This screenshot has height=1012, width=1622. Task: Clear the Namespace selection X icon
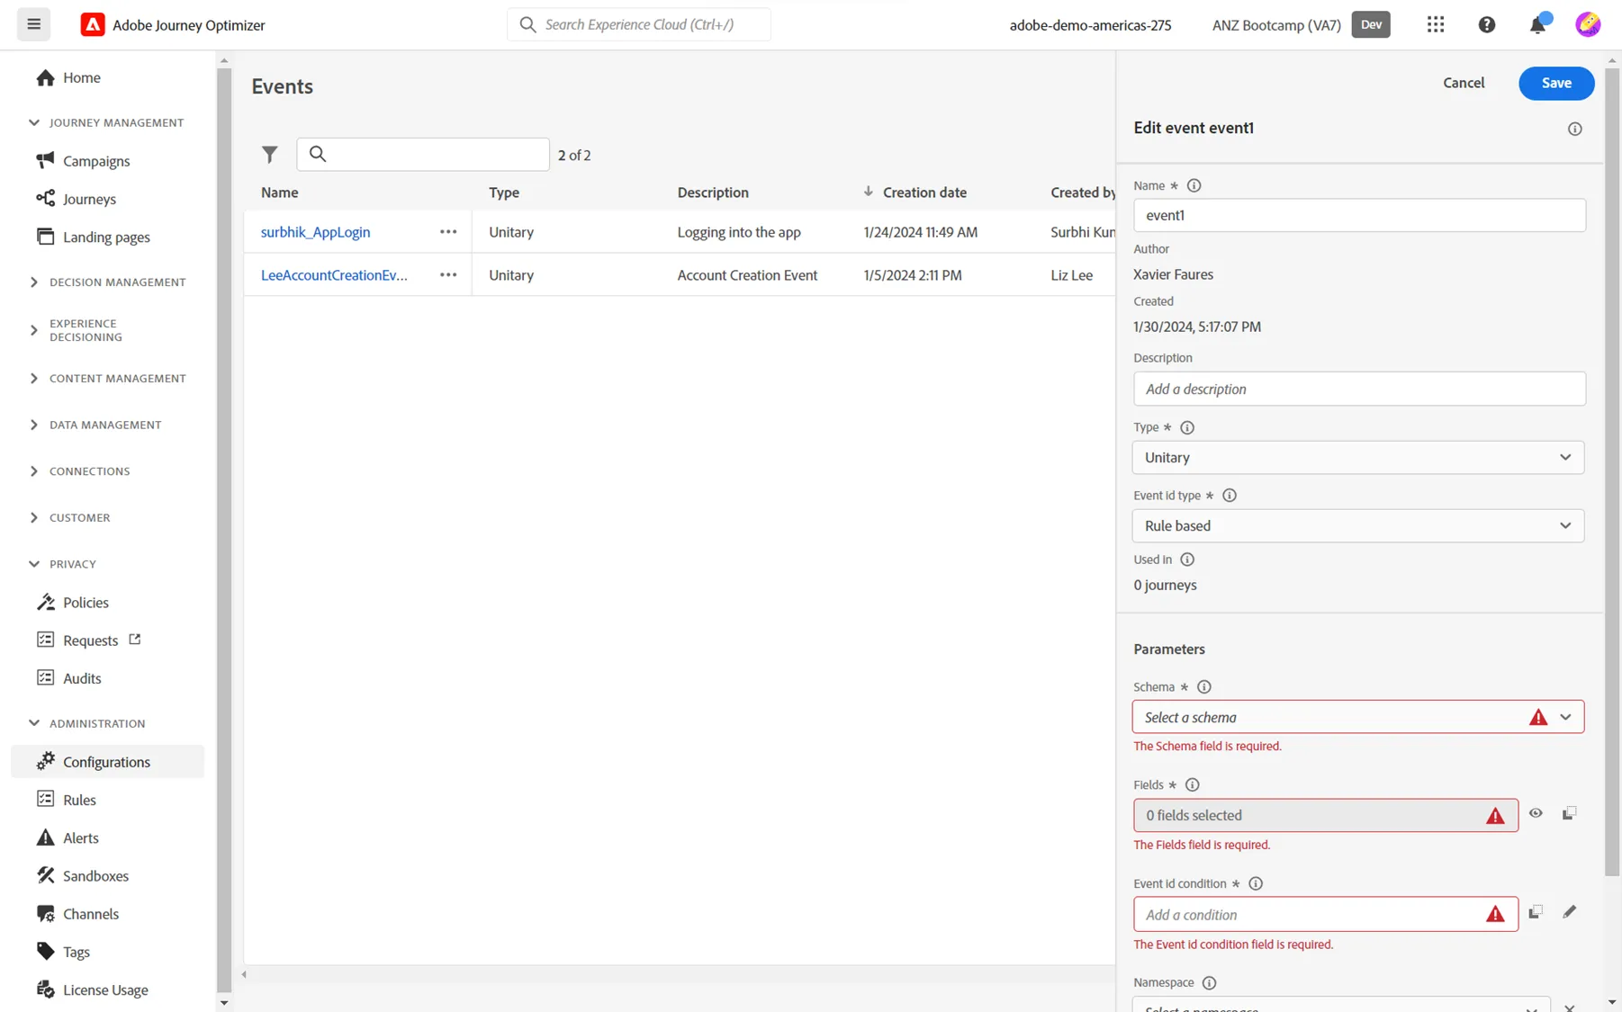pos(1569,1008)
